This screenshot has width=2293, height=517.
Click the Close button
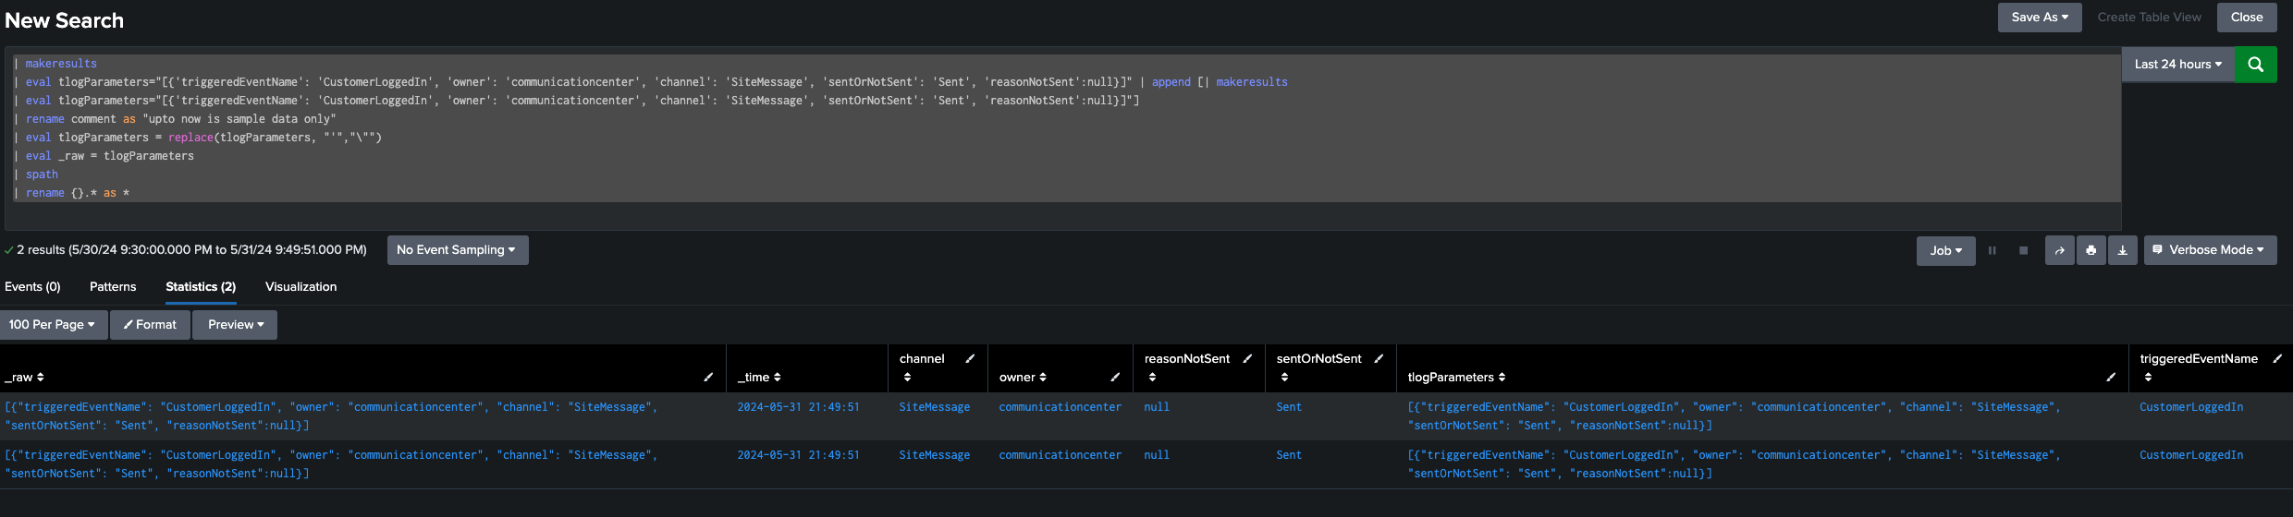point(2246,18)
